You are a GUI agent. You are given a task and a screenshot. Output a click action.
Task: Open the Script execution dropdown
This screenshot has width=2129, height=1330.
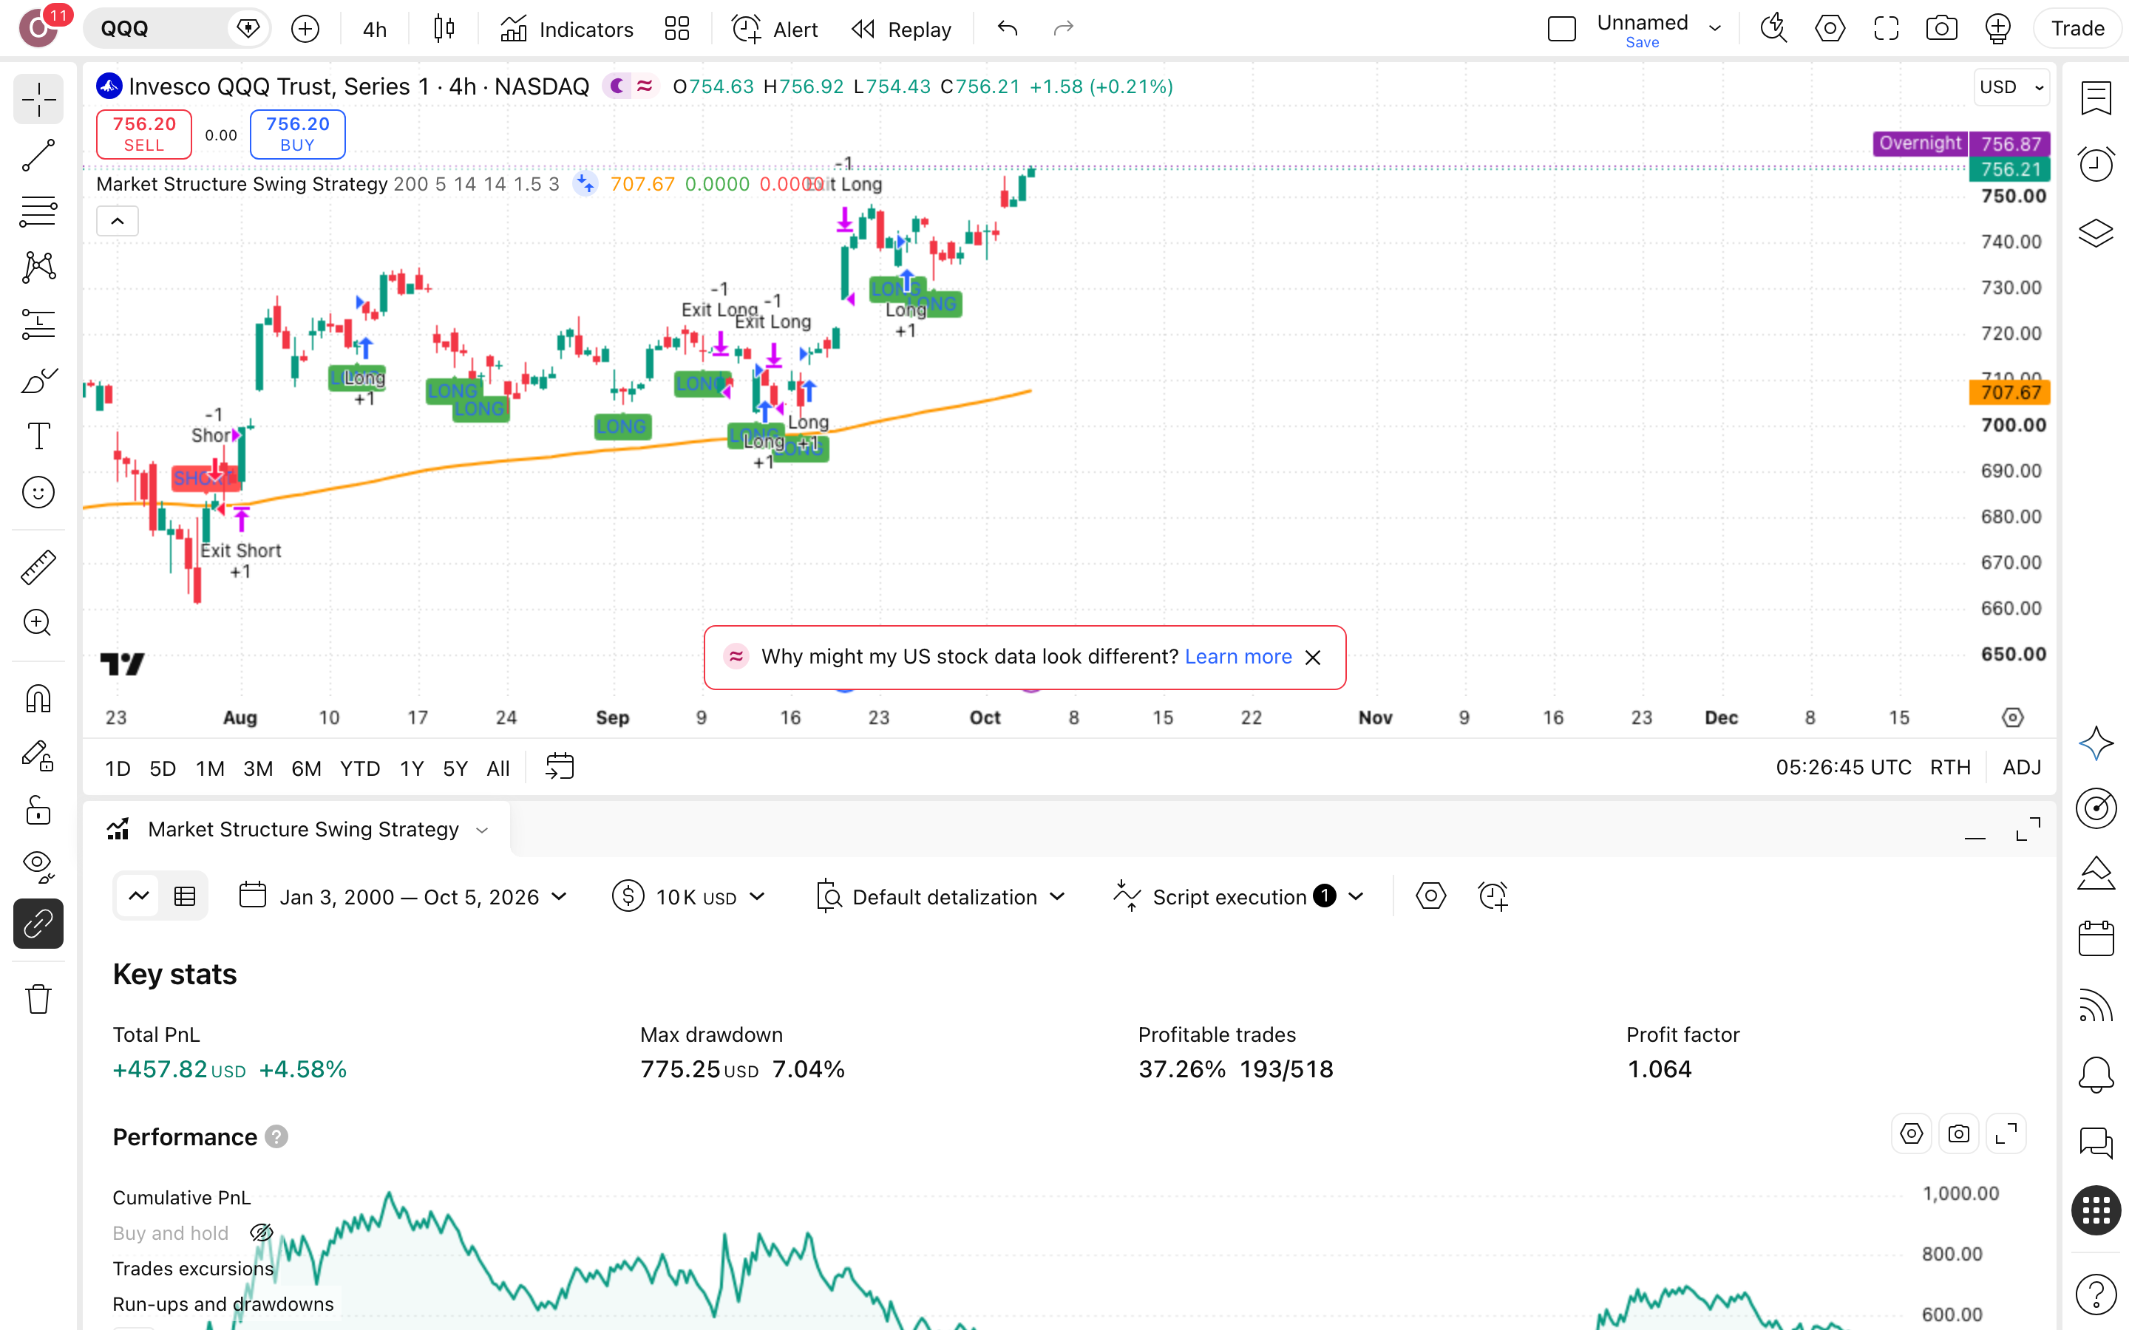coord(1237,896)
